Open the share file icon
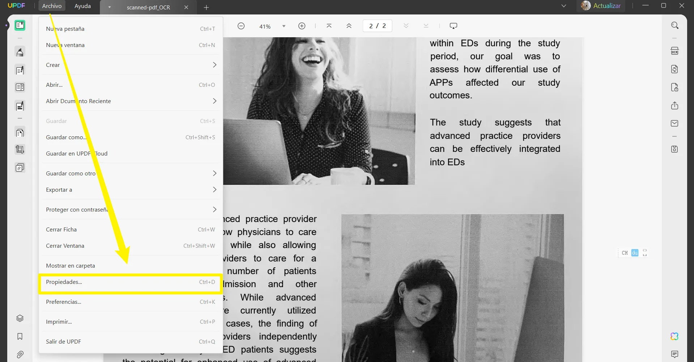694x362 pixels. tap(674, 106)
